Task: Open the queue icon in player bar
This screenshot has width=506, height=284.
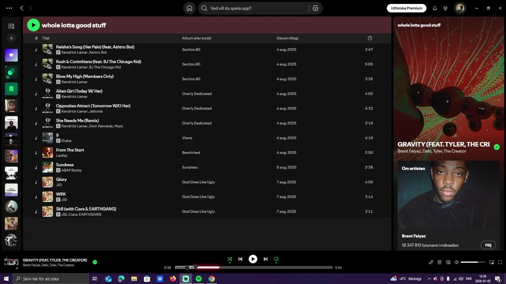Action: [x=440, y=262]
